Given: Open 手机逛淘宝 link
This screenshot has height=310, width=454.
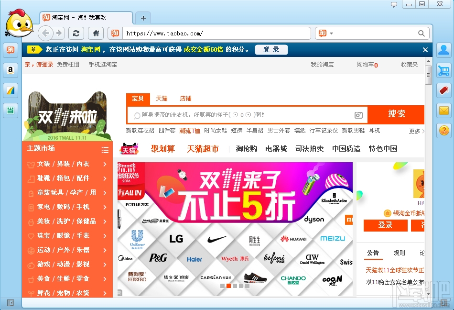Looking at the screenshot, I should coord(103,65).
